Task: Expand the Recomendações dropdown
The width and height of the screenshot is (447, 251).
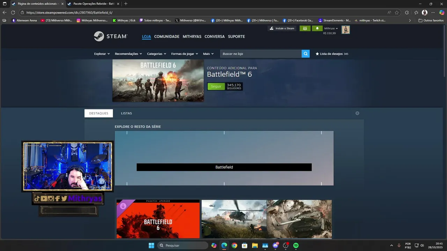Action: coord(128,54)
